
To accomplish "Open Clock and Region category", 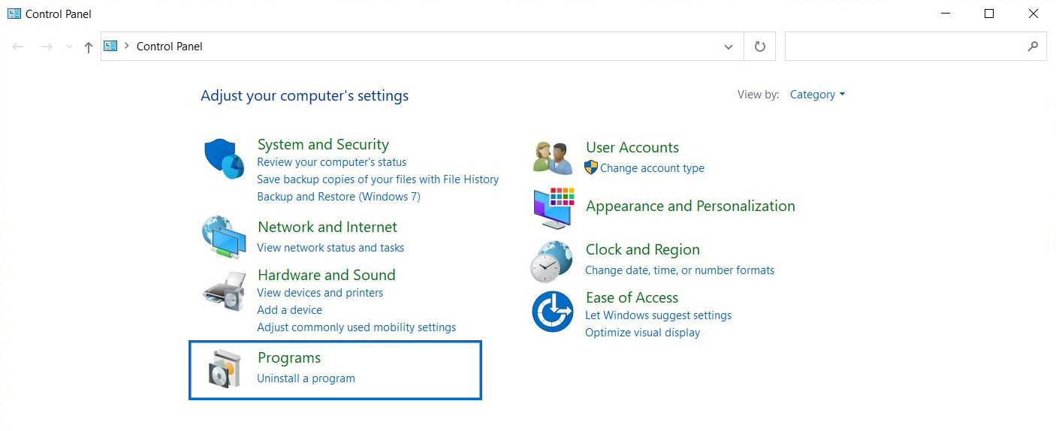I will [x=642, y=249].
